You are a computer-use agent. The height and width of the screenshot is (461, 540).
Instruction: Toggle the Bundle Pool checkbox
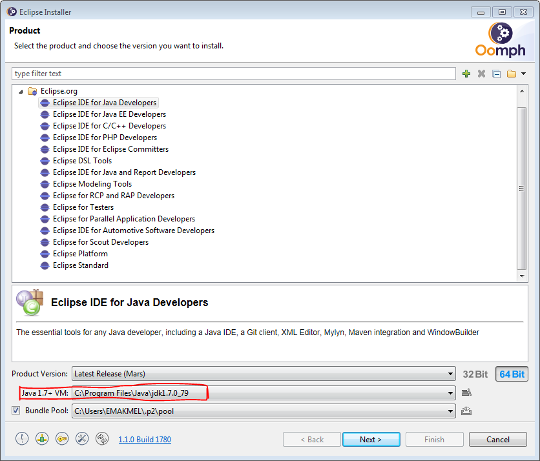pyautogui.click(x=16, y=411)
